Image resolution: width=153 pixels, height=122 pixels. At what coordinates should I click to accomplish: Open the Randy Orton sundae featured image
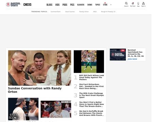click(x=39, y=68)
